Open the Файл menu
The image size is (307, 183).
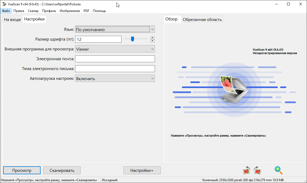coord(6,11)
